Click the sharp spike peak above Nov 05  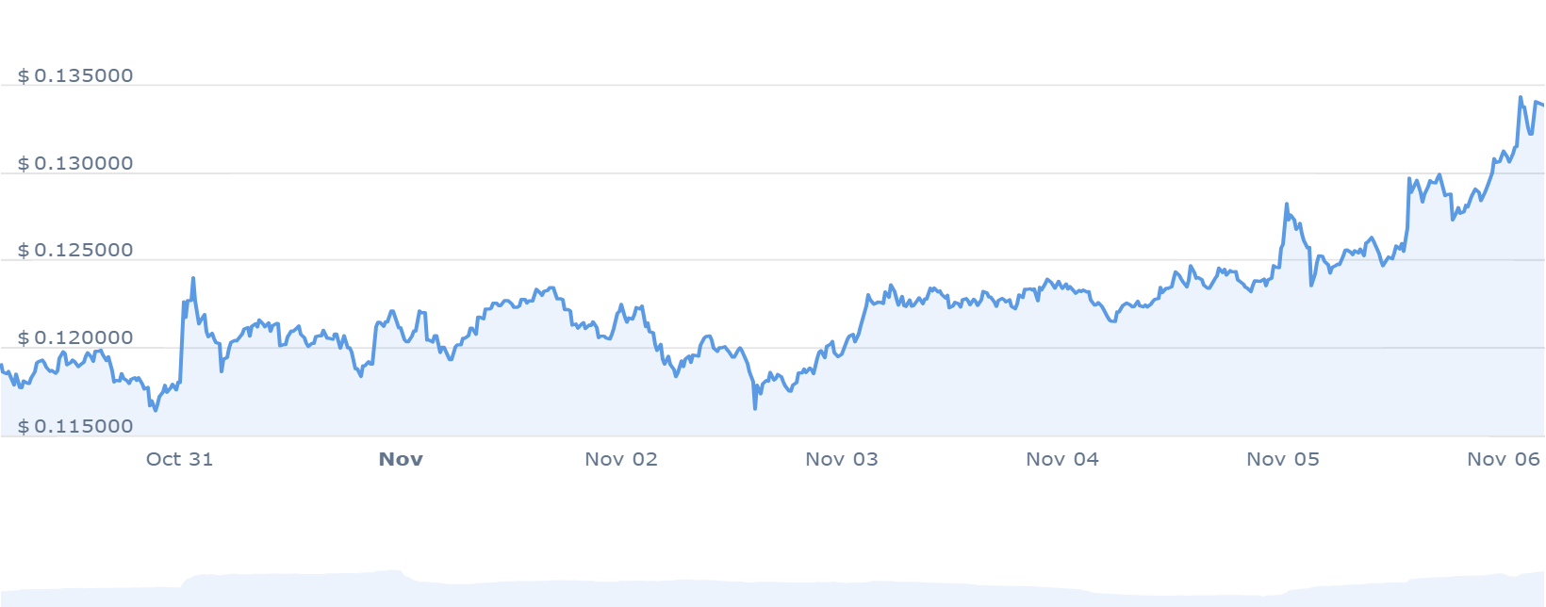click(1287, 204)
